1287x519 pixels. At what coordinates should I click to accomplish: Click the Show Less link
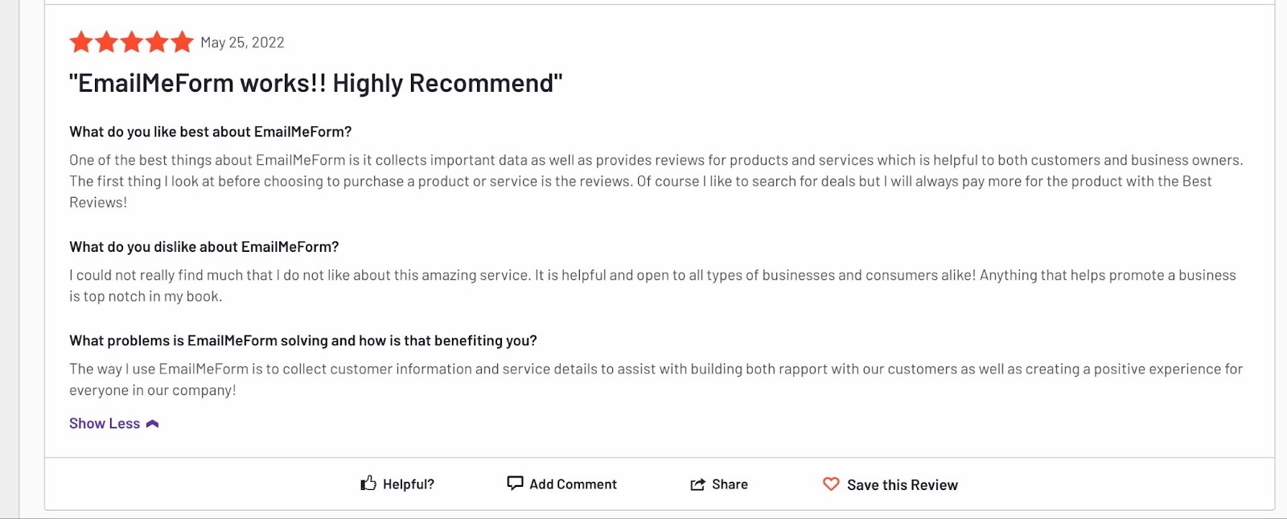click(x=105, y=424)
